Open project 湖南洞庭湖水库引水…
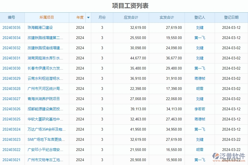 [x=45, y=58]
